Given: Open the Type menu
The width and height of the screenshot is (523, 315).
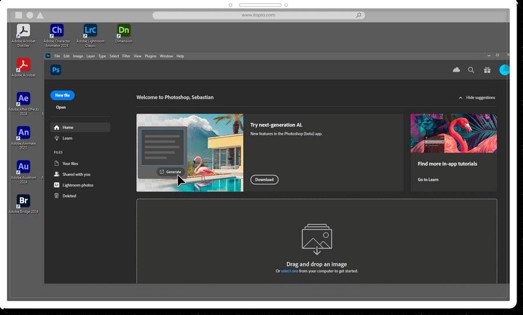Looking at the screenshot, I should point(102,56).
